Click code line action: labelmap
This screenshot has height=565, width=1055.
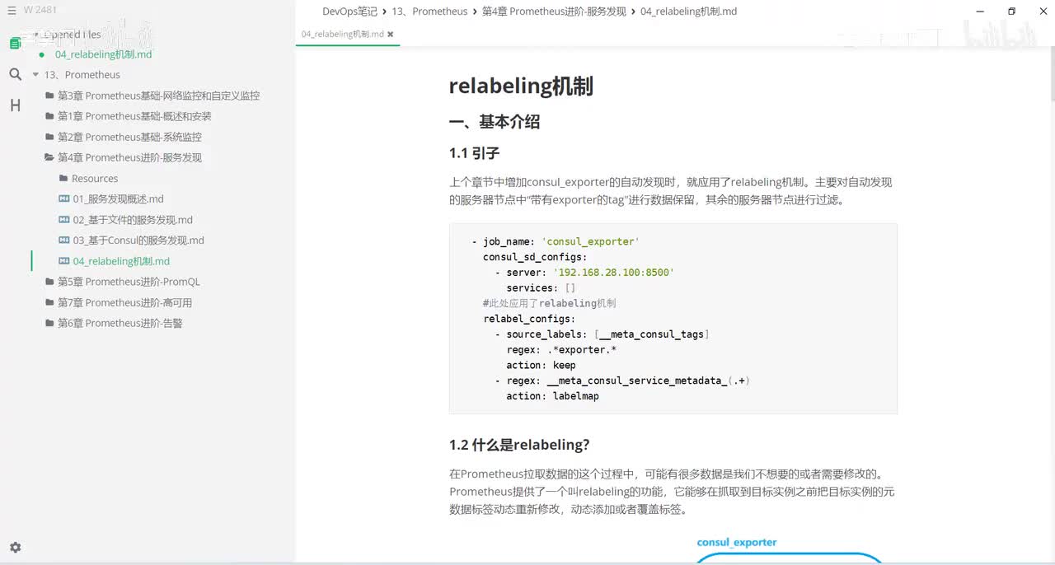click(552, 396)
